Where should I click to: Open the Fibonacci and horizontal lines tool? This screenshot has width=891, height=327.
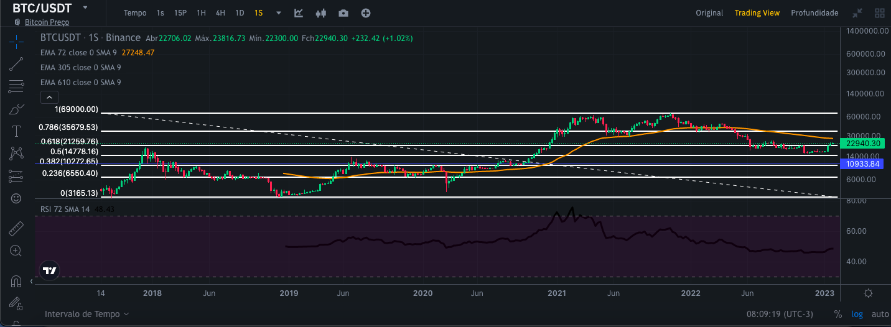[x=16, y=86]
